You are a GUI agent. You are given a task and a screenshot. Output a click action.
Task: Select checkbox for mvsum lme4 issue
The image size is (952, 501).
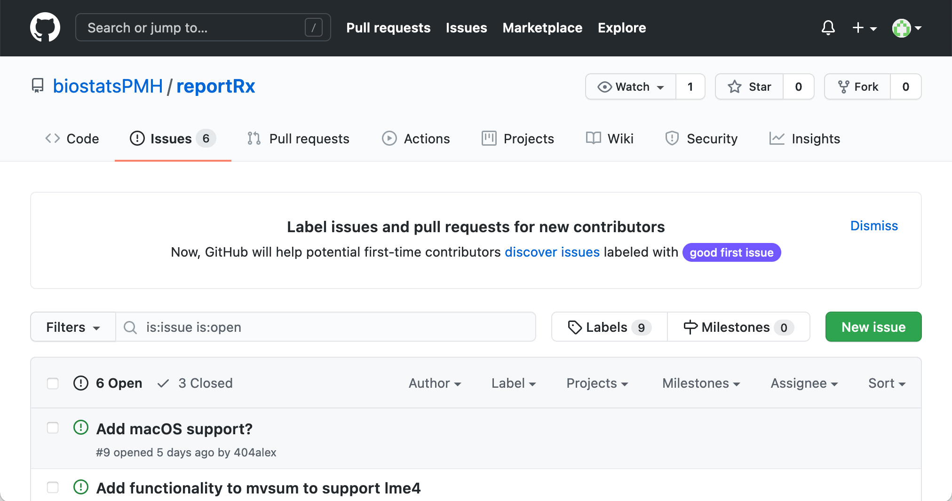coord(53,487)
